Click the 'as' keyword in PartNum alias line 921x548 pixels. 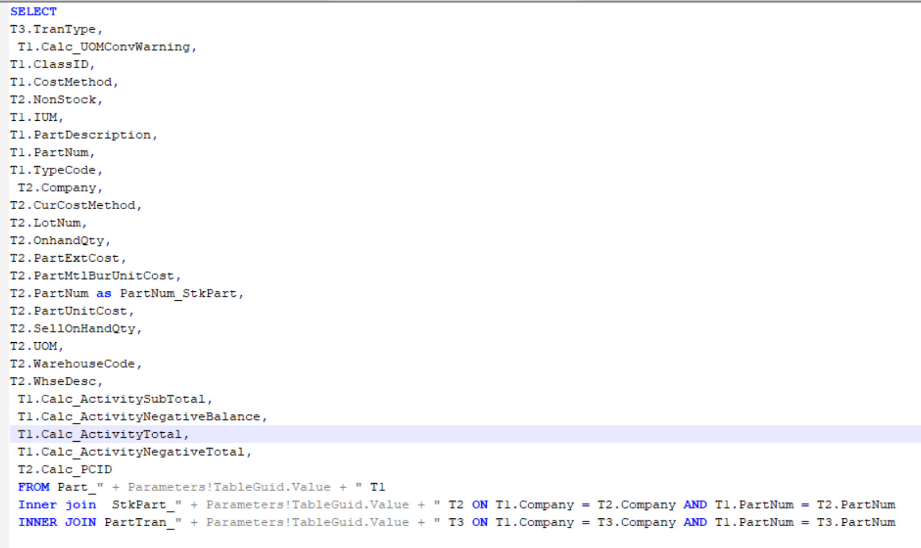coord(104,294)
